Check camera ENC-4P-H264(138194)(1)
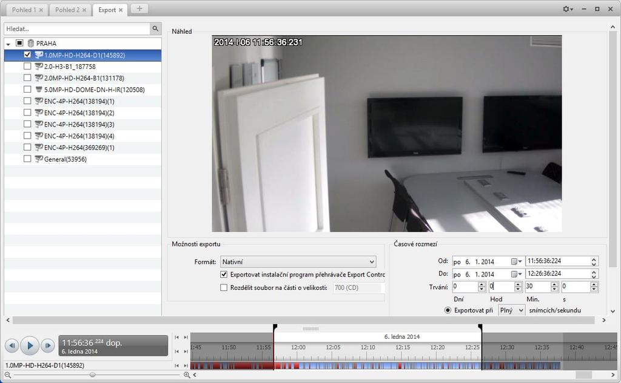The width and height of the screenshot is (621, 383). 27,101
